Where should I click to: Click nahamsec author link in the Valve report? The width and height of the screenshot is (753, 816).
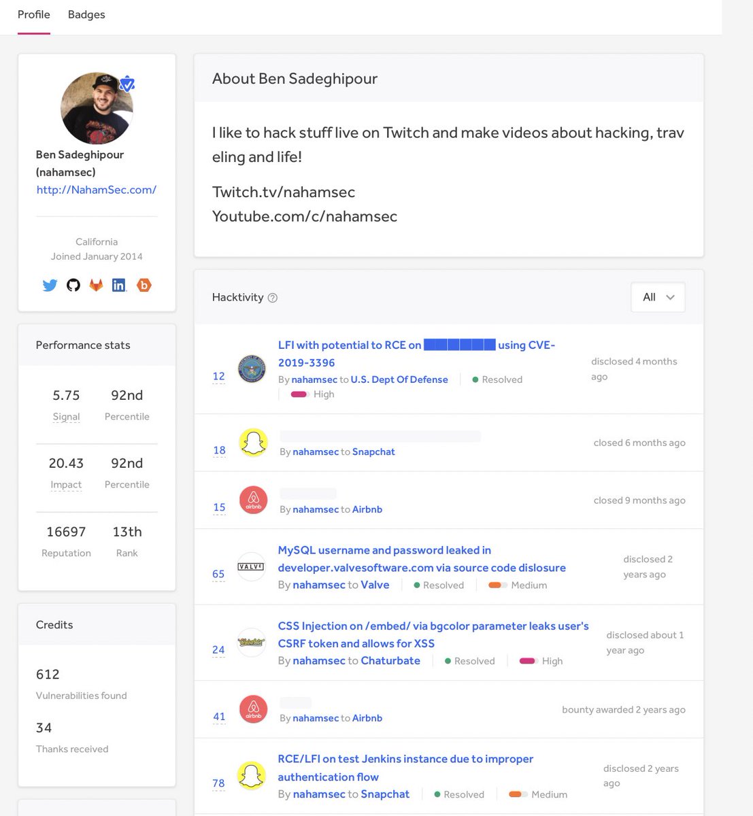pos(319,585)
